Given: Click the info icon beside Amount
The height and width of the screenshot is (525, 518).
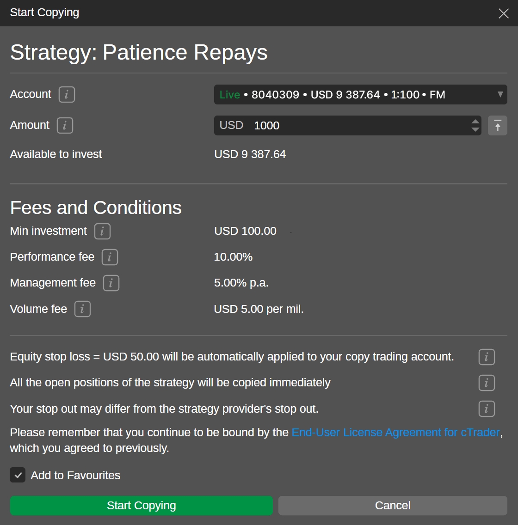Looking at the screenshot, I should tap(65, 126).
